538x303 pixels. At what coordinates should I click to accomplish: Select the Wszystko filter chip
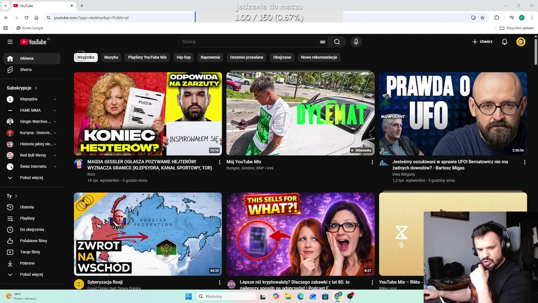(86, 57)
